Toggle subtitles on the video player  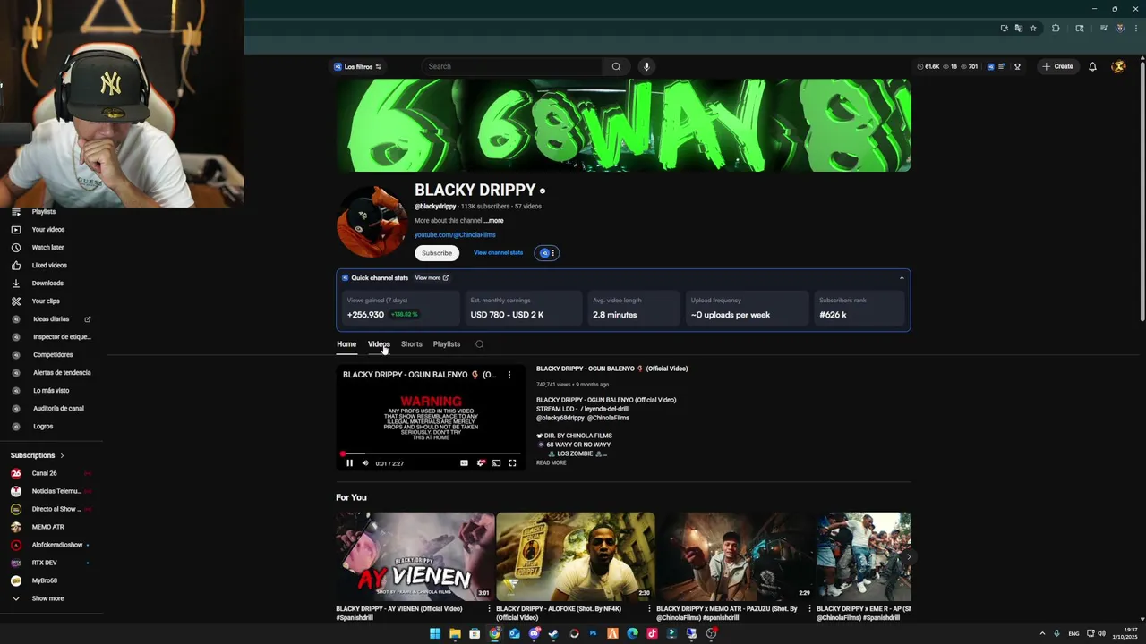(x=464, y=463)
